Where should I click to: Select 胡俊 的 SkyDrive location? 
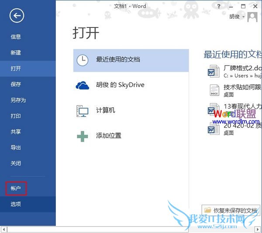[x=131, y=85]
